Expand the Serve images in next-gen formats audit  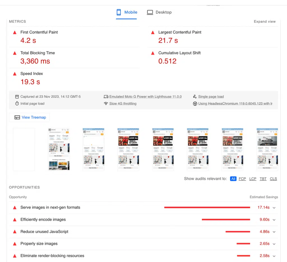pyautogui.click(x=274, y=207)
